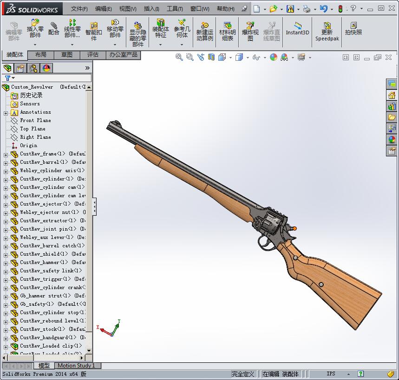Expand the CustRev_frame<1> component node

click(6, 155)
